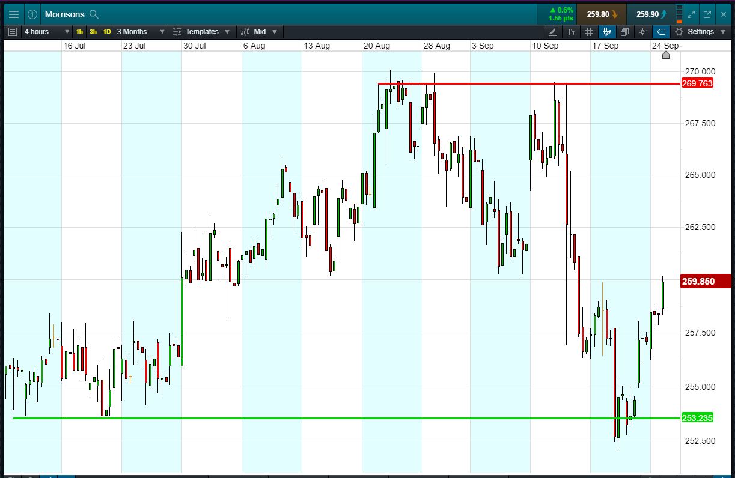The width and height of the screenshot is (735, 478).
Task: Click the 30 Jul date label
Action: click(195, 46)
